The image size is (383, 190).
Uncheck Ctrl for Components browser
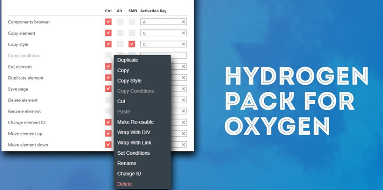[108, 22]
